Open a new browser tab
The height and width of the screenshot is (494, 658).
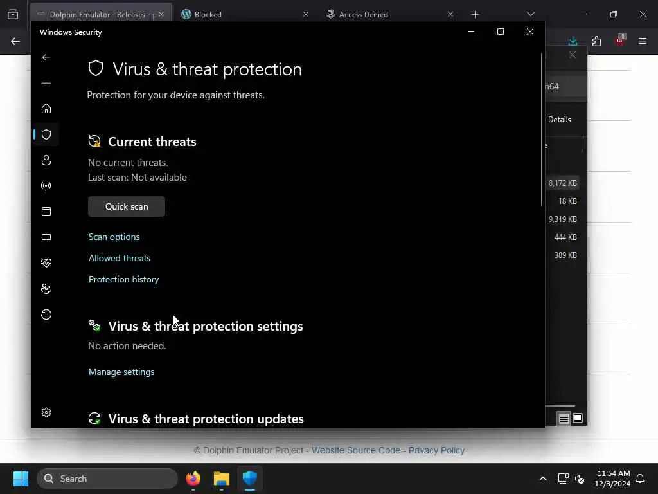click(x=475, y=15)
